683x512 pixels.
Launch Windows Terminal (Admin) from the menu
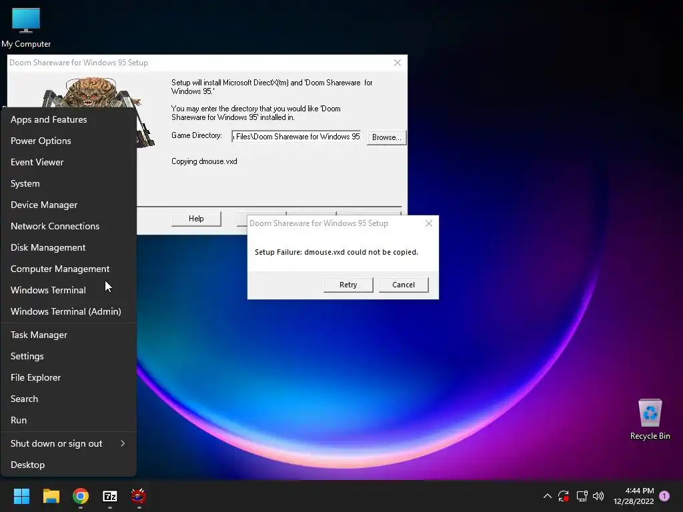click(69, 311)
